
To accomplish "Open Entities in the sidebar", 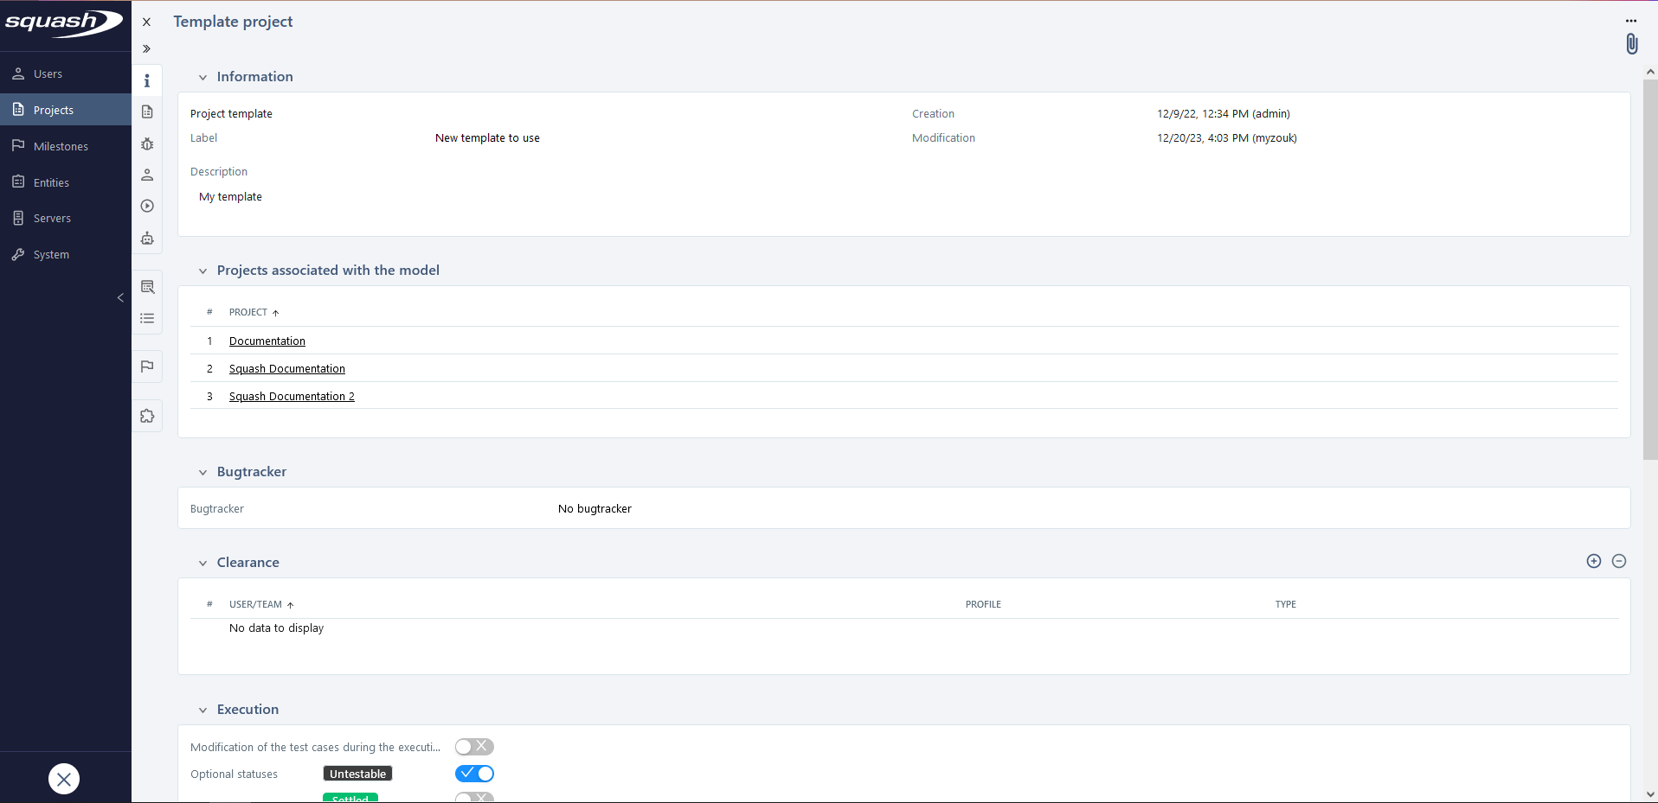I will tap(66, 182).
